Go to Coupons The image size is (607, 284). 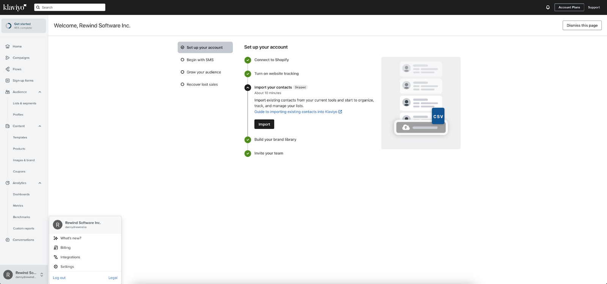pyautogui.click(x=19, y=172)
